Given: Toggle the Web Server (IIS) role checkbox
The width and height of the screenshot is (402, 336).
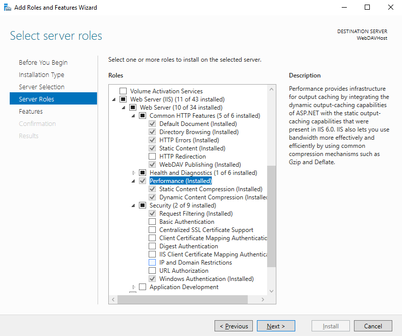Looking at the screenshot, I should pos(123,99).
